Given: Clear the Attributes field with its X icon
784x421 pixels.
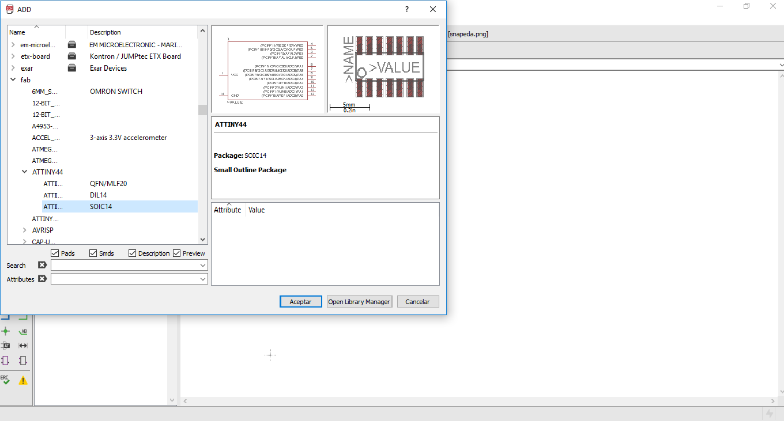Looking at the screenshot, I should point(42,279).
